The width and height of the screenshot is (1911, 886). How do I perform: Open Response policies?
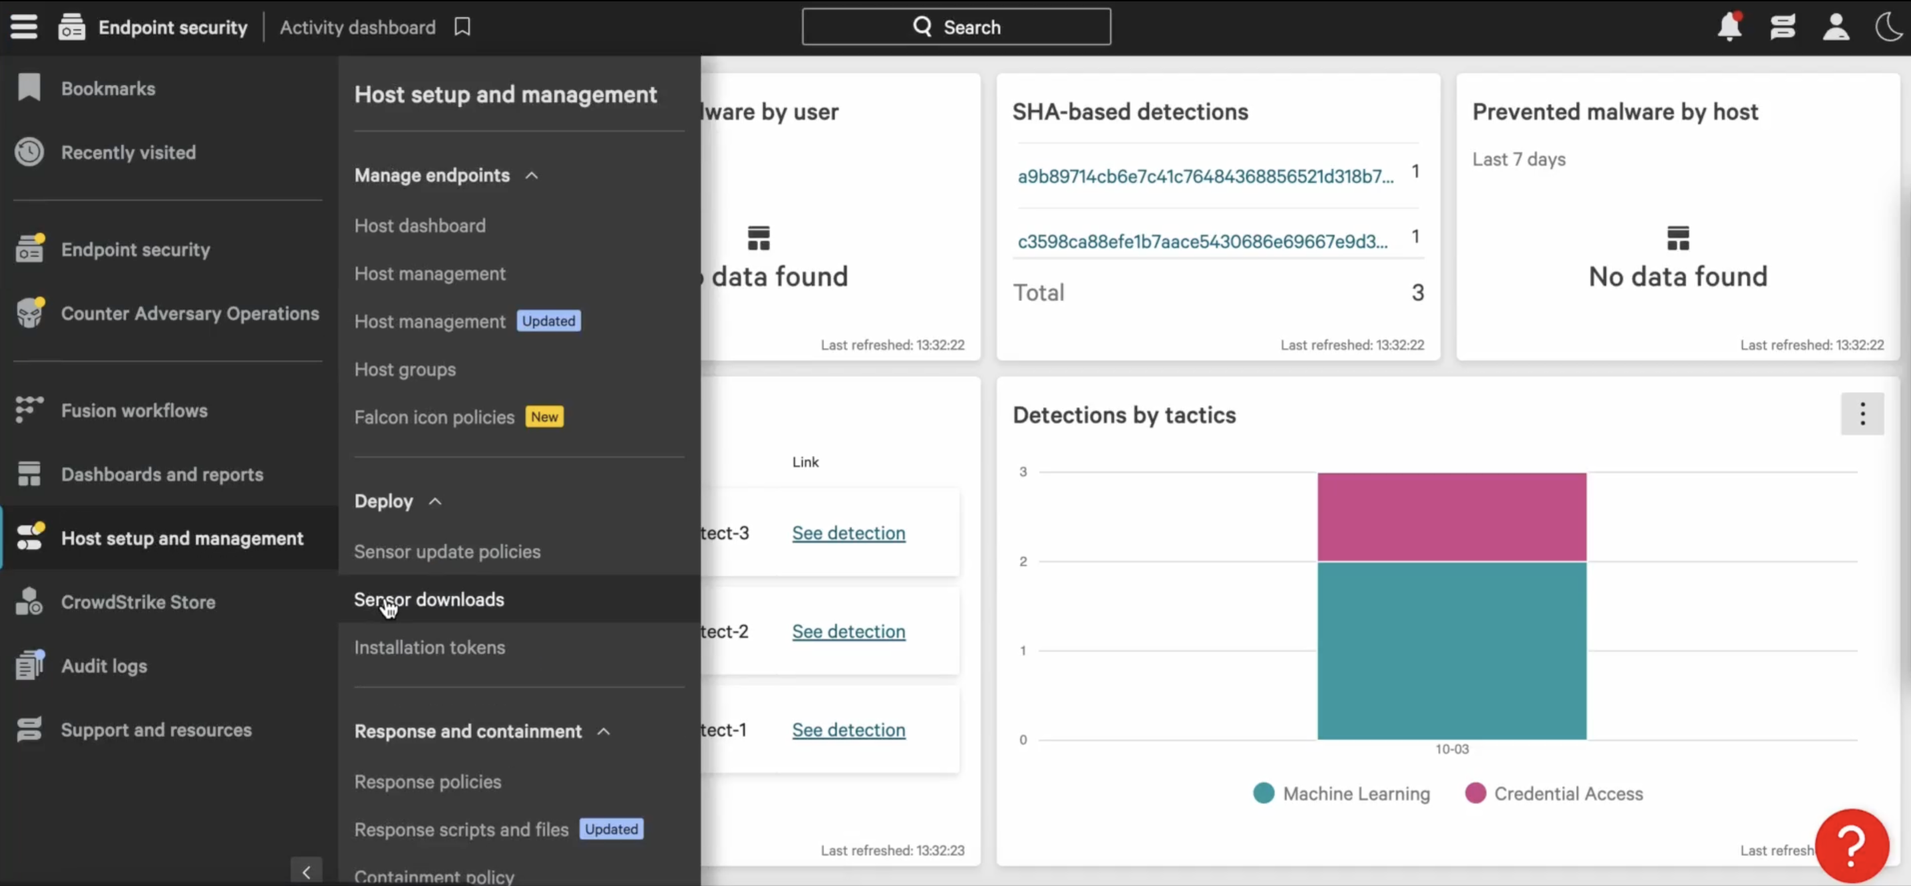427,782
